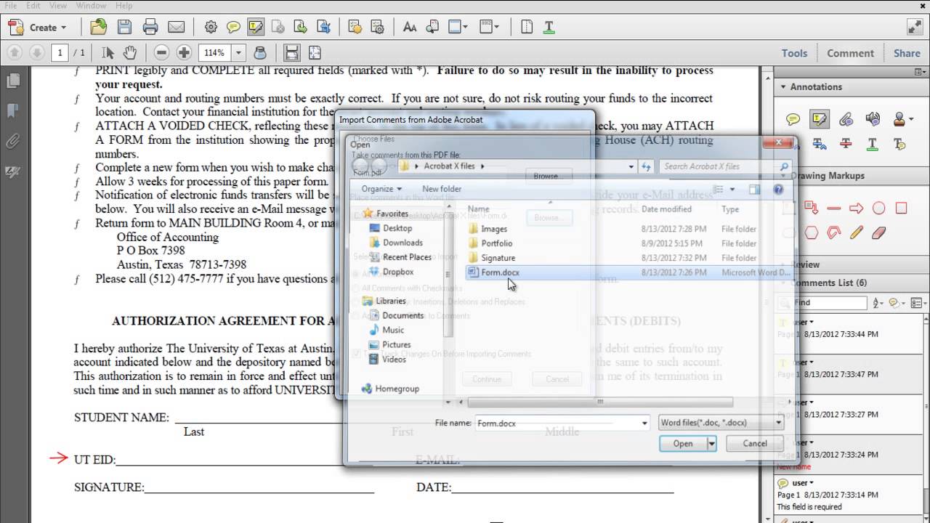Select Attach File paperclip annotation tool

point(846,119)
